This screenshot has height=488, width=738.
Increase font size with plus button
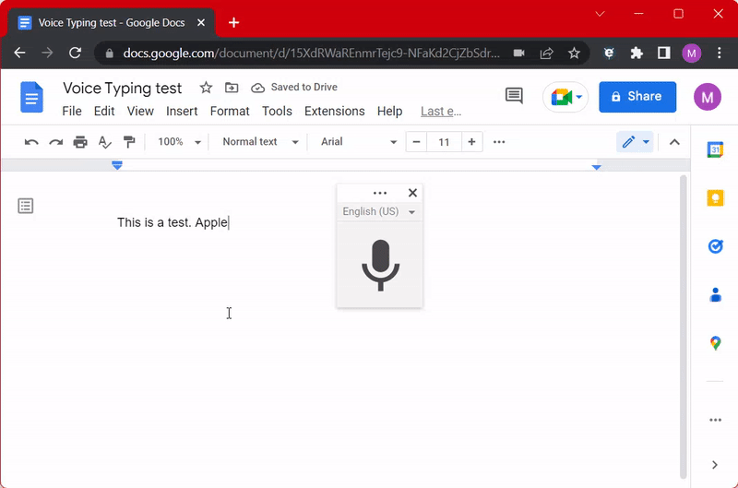[x=471, y=142]
